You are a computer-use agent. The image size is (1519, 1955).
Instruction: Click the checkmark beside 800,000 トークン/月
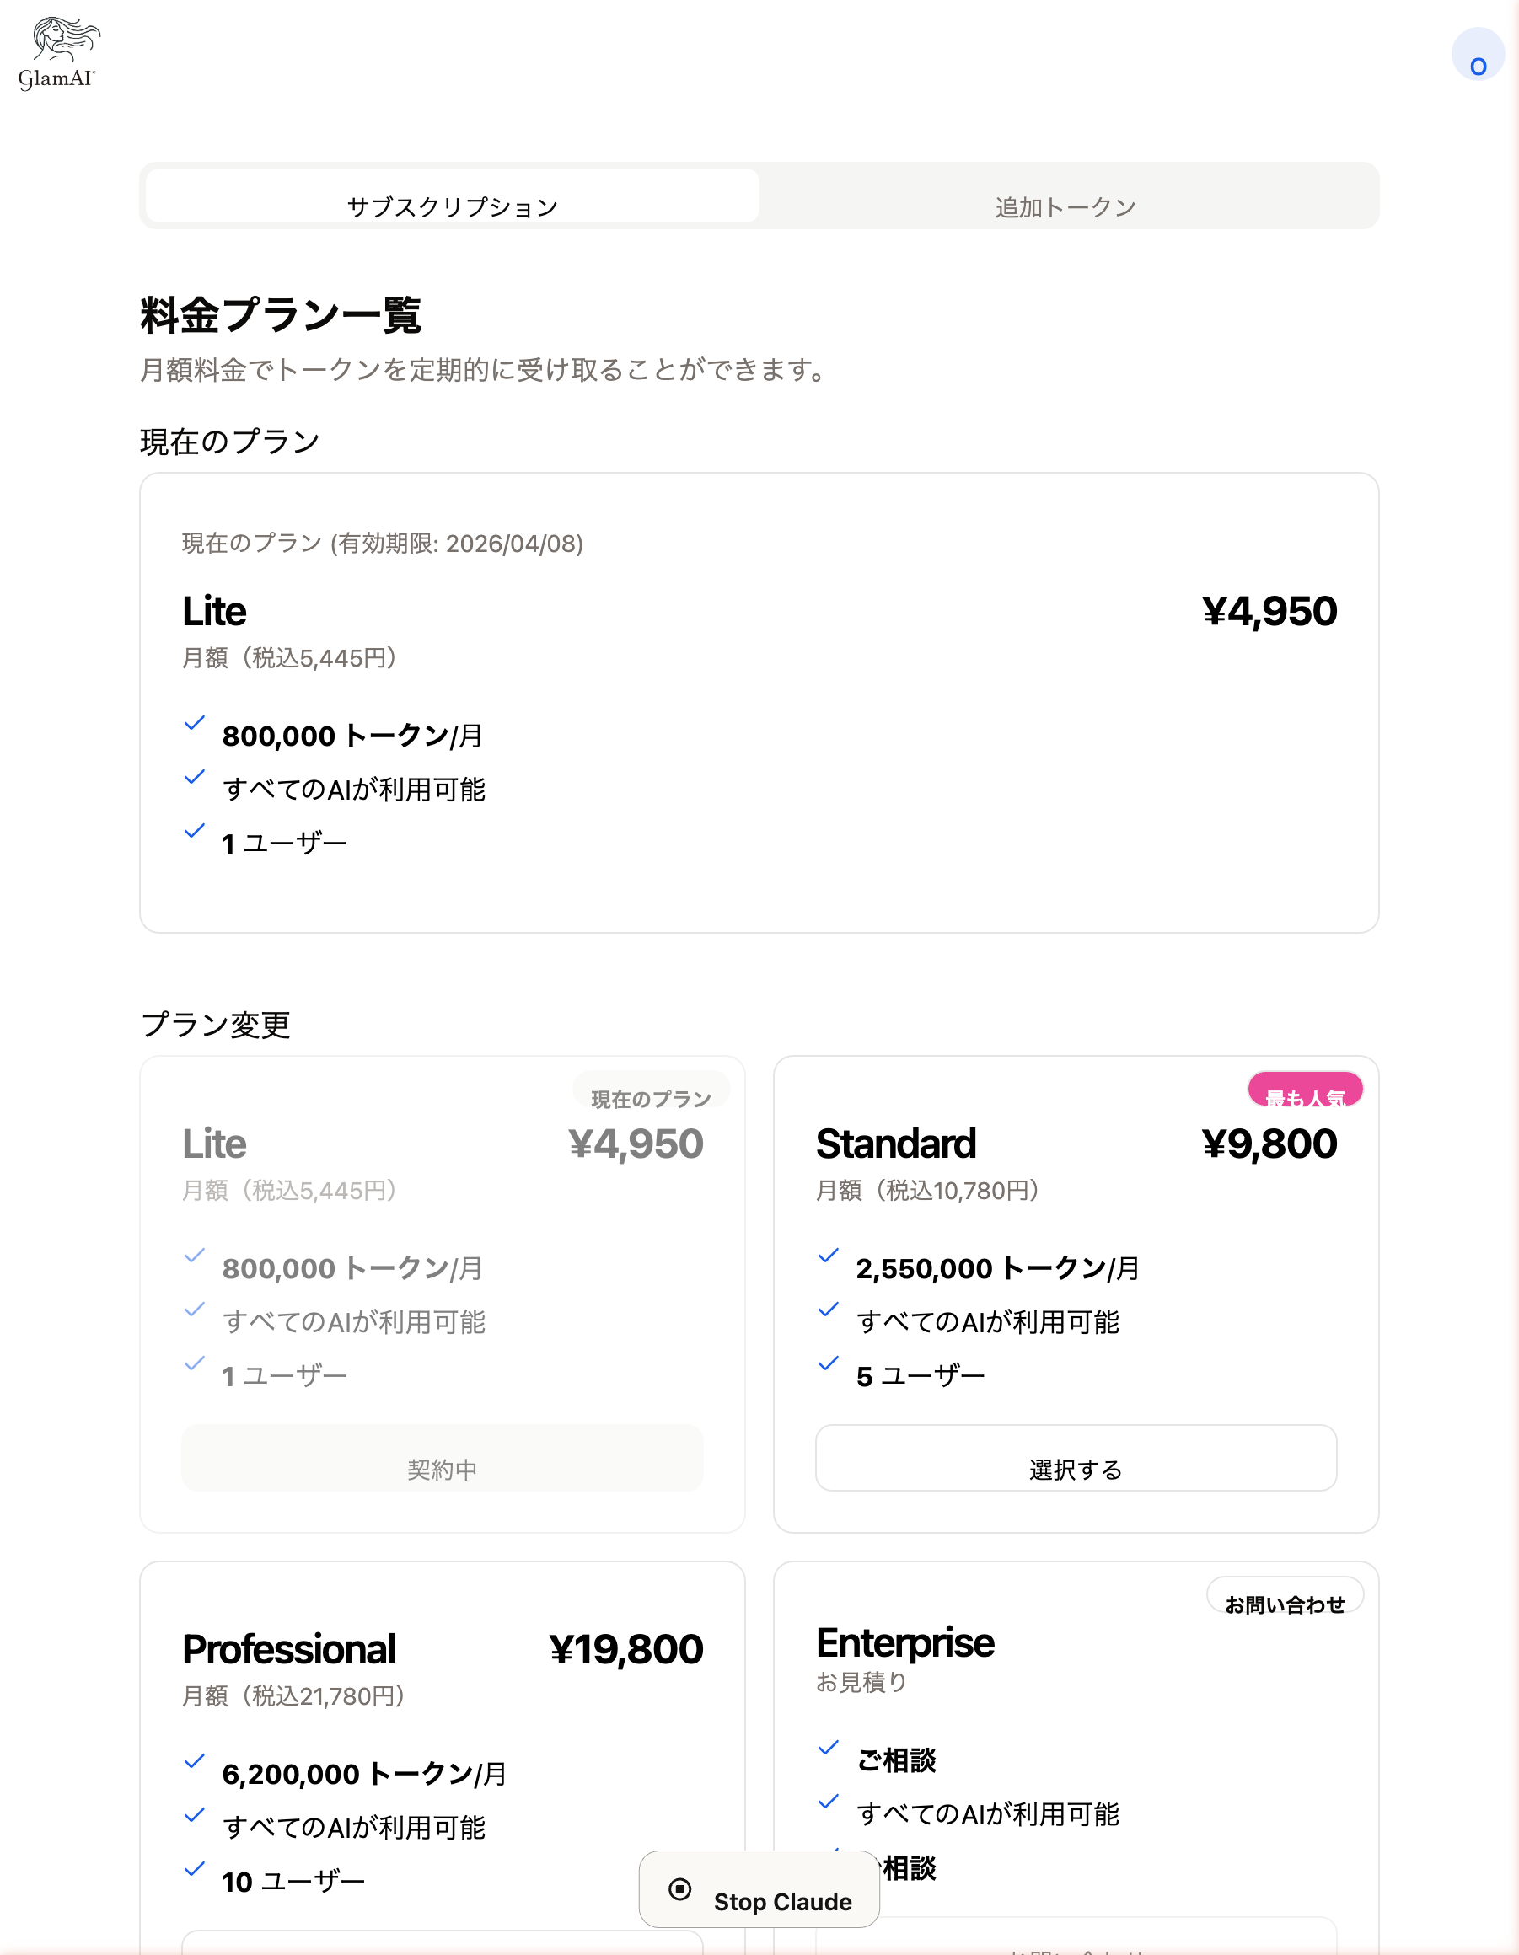(x=195, y=723)
